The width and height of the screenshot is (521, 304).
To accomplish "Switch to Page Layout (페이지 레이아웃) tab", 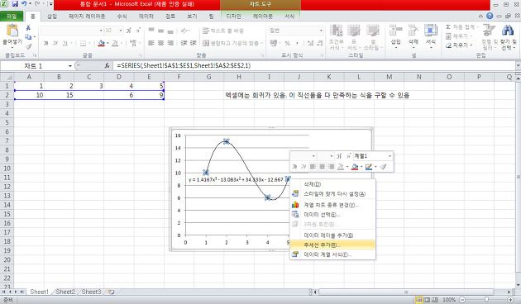I will 87,16.
